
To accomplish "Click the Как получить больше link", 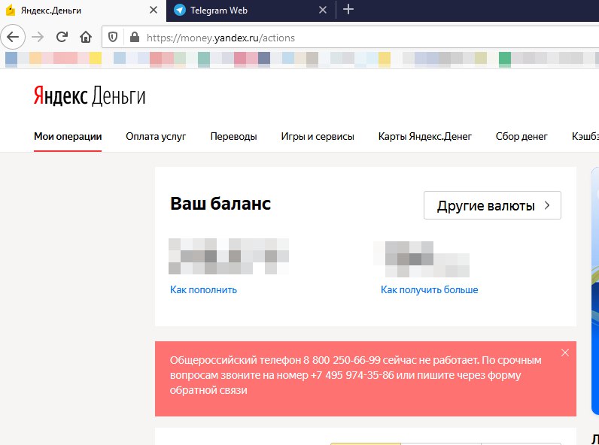I will 429,289.
